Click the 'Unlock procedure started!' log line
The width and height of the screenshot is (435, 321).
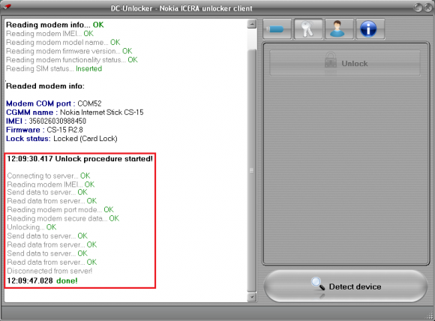[x=80, y=159]
